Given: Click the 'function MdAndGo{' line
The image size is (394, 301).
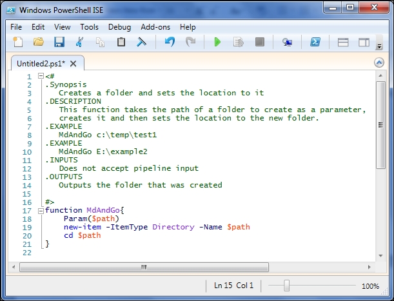Looking at the screenshot, I should (84, 210).
